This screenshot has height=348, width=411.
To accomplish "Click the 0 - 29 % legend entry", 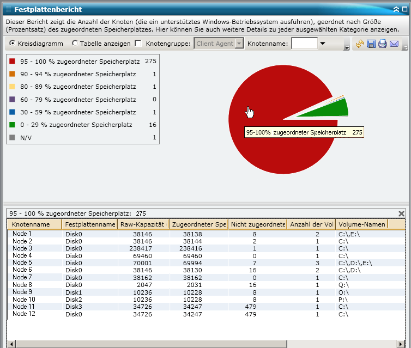I will click(76, 125).
